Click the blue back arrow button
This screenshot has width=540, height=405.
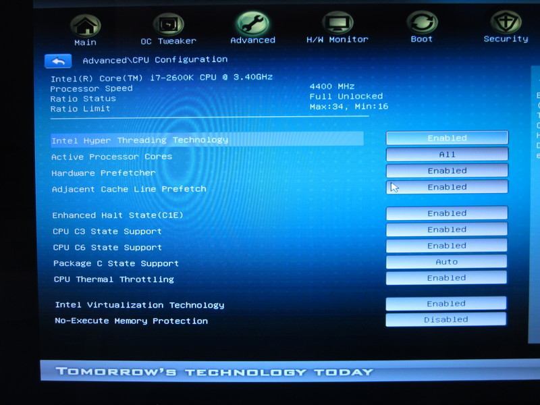coord(58,61)
